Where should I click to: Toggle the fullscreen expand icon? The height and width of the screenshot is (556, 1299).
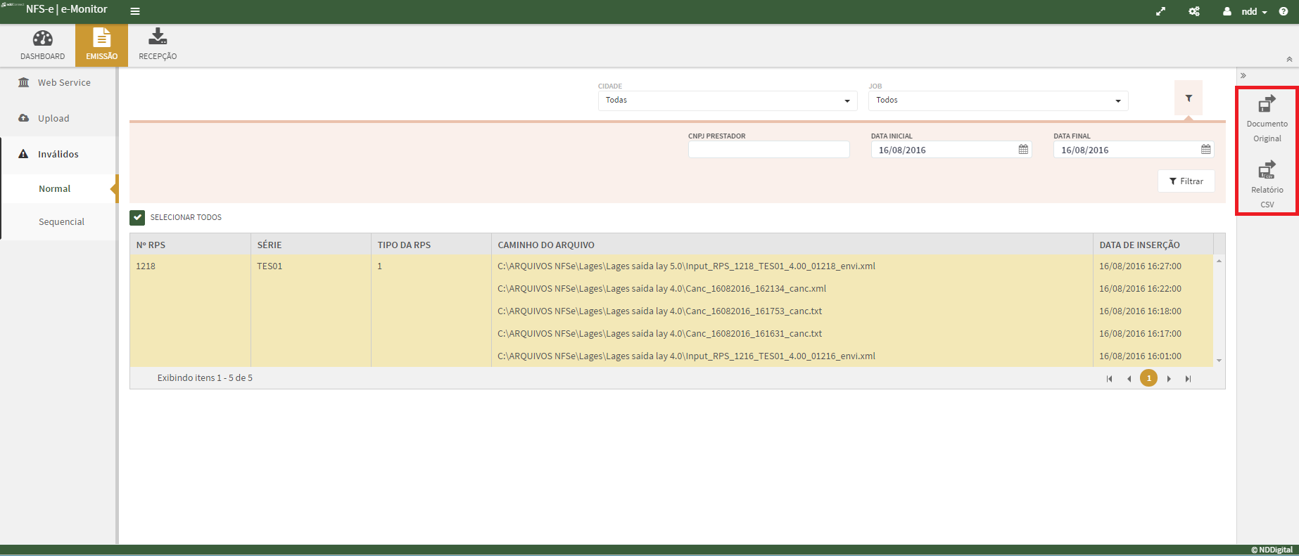pyautogui.click(x=1160, y=11)
